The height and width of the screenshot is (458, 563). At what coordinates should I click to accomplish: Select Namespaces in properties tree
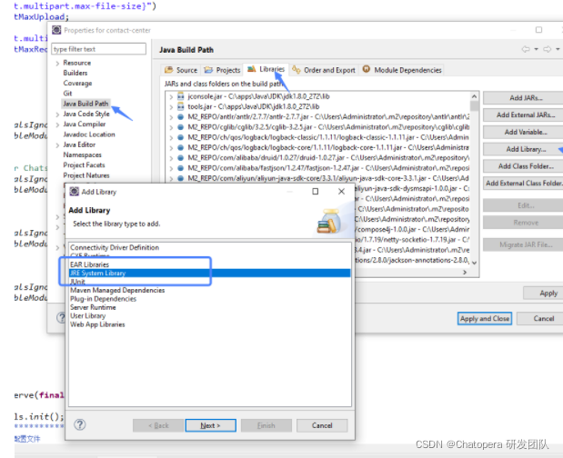coord(82,154)
